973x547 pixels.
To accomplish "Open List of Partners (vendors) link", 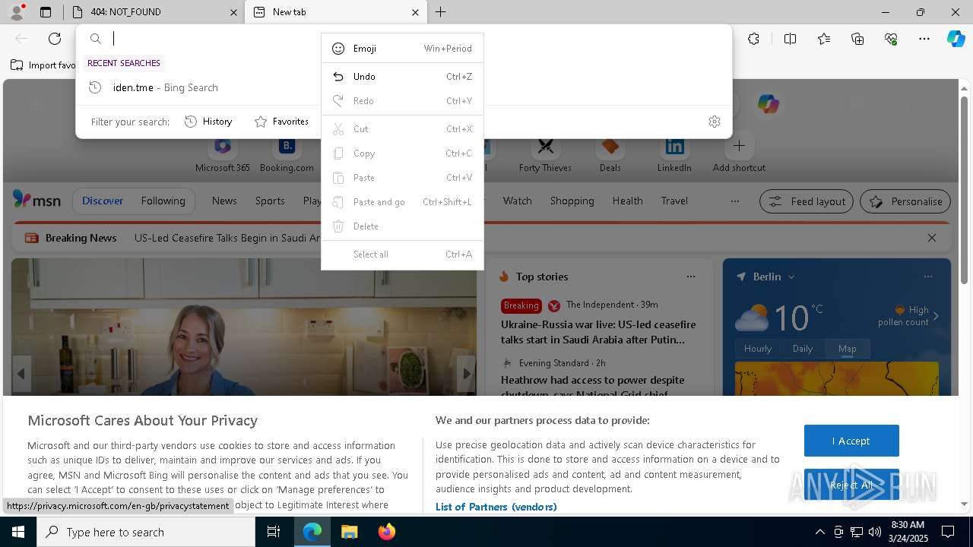I will point(496,507).
